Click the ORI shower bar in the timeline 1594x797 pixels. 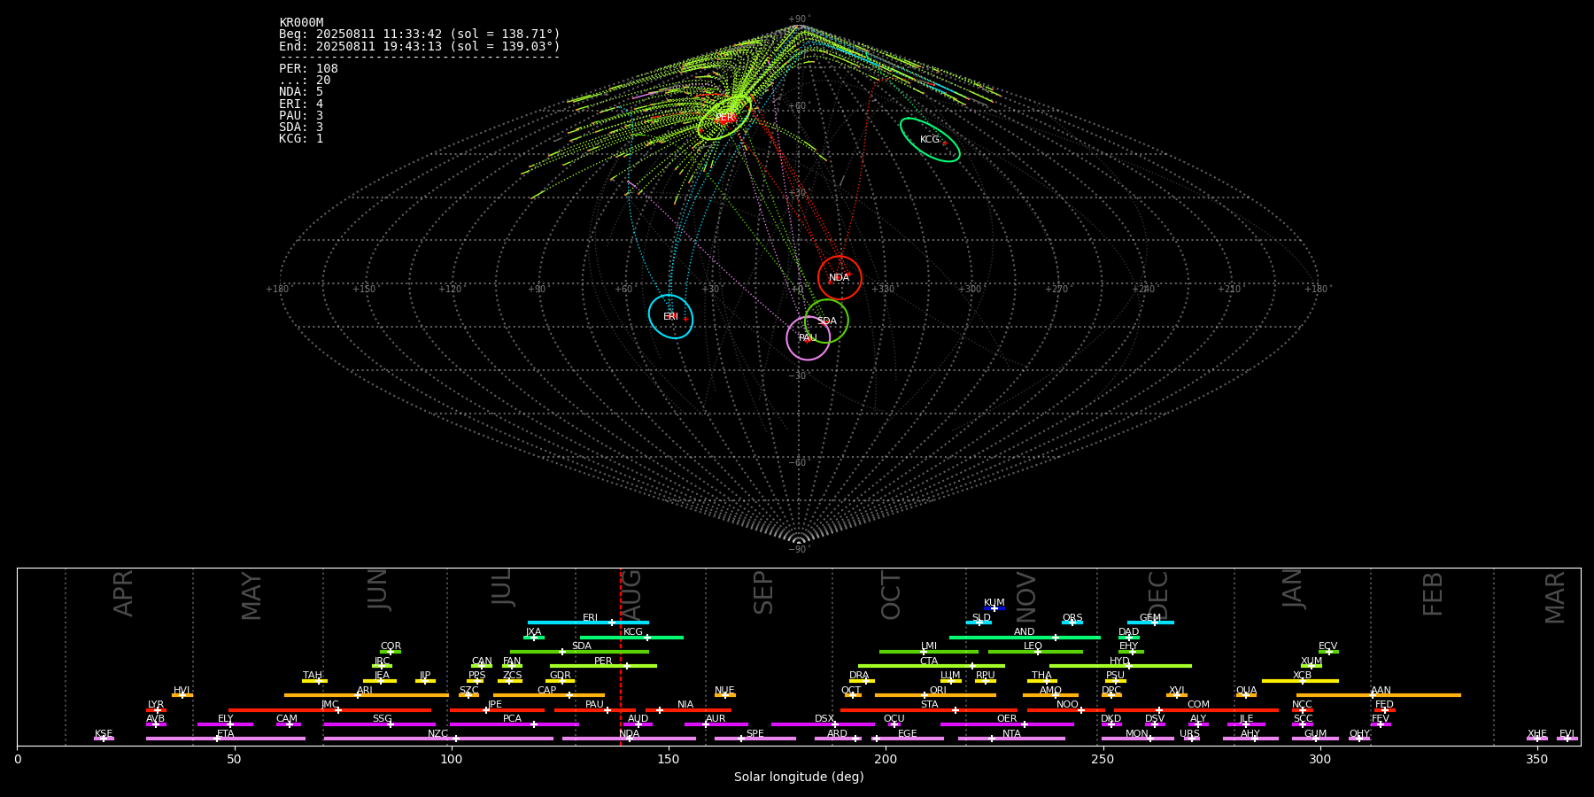click(935, 695)
